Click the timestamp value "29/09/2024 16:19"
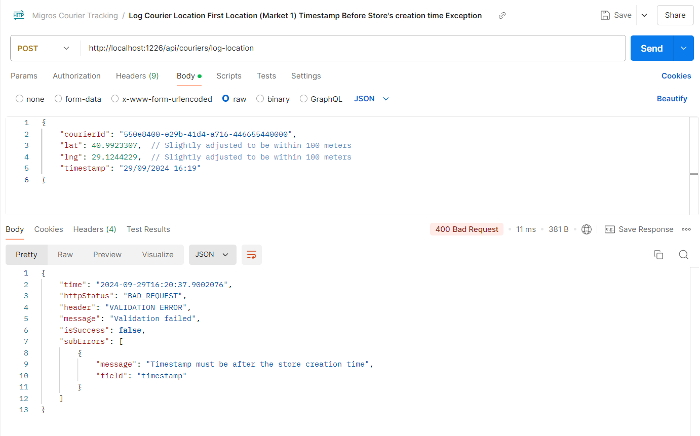This screenshot has height=436, width=700. point(160,168)
